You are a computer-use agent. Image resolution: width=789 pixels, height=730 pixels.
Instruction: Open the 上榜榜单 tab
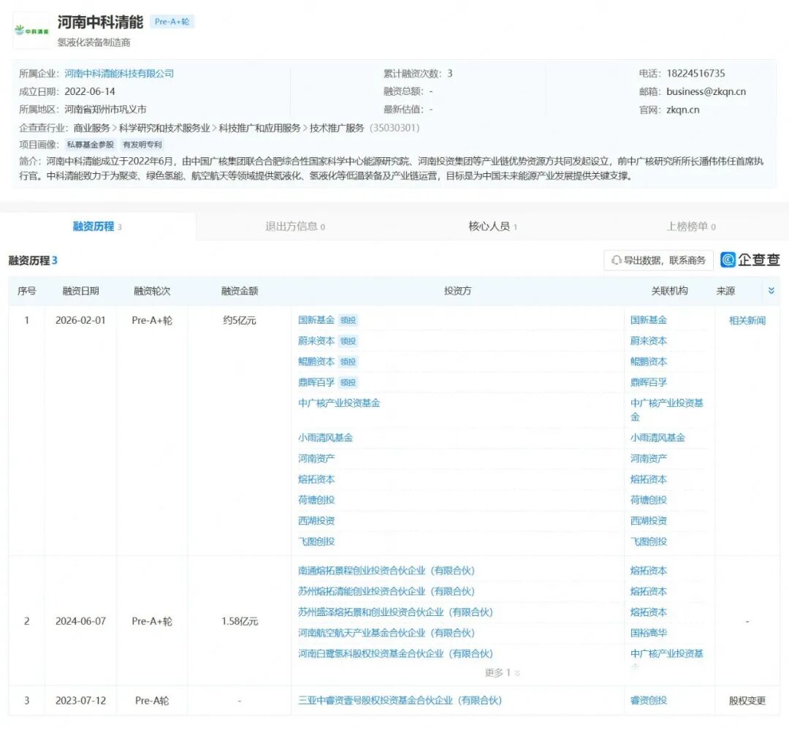(691, 227)
